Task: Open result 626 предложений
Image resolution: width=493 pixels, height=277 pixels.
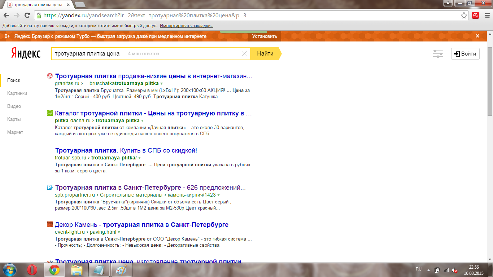Action: (150, 188)
